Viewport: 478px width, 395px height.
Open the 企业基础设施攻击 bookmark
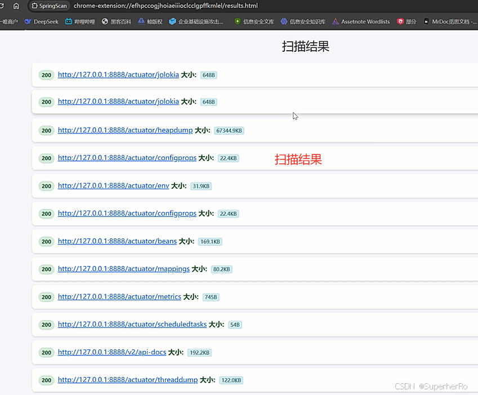tap(196, 21)
